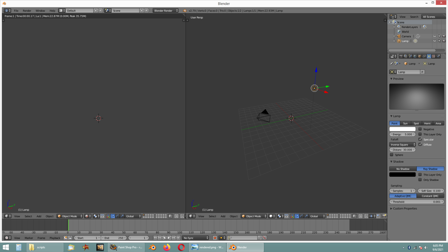Open the Lamp data properties tab
Viewport: 448px width, 252px height.
click(x=429, y=56)
